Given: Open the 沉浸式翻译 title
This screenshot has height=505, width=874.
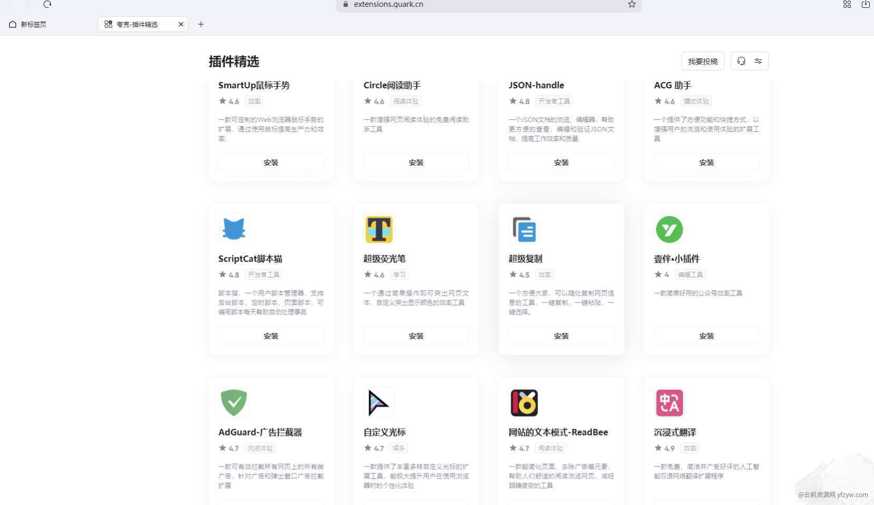Looking at the screenshot, I should (x=675, y=432).
